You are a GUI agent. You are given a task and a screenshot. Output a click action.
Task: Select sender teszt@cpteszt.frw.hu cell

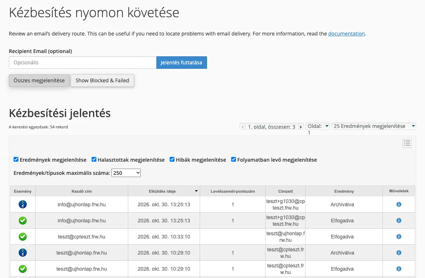click(x=82, y=237)
